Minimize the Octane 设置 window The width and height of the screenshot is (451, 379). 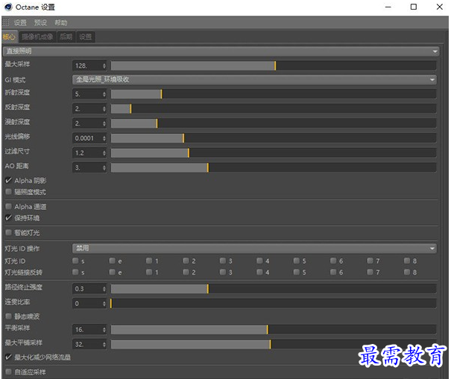click(x=388, y=7)
